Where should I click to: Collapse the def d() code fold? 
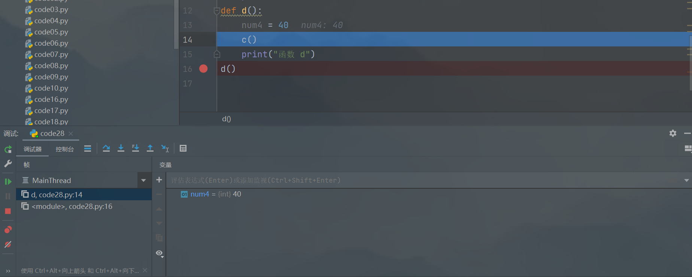[x=216, y=11]
